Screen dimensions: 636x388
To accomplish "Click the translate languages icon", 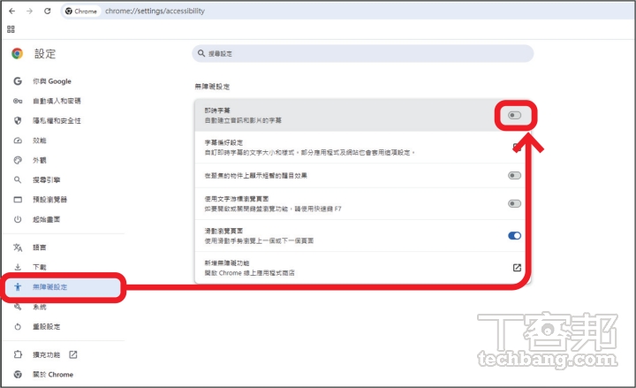I will coord(18,247).
